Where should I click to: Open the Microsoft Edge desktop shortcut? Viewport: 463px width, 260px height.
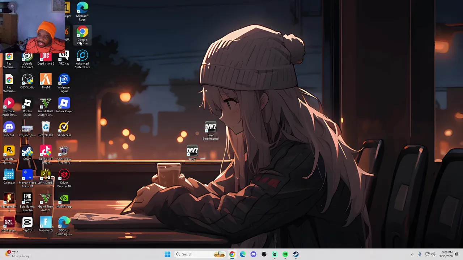point(82,12)
